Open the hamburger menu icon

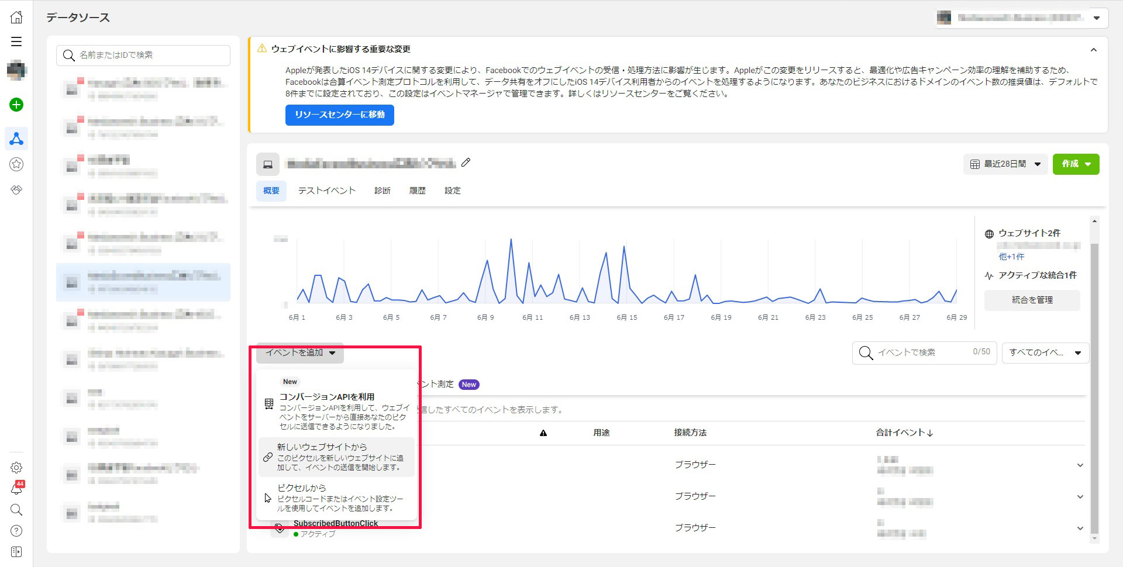pos(16,42)
